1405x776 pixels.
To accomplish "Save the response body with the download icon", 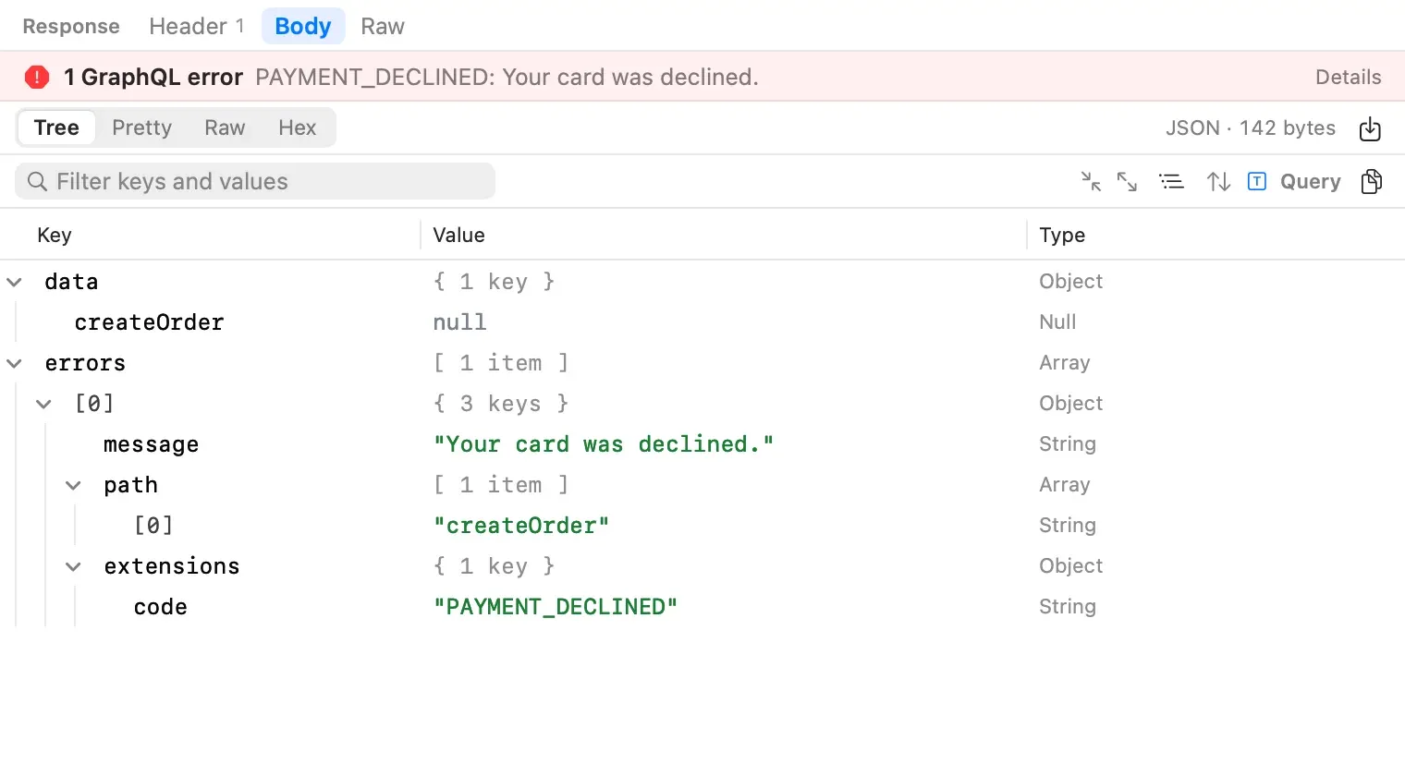I will tap(1370, 128).
